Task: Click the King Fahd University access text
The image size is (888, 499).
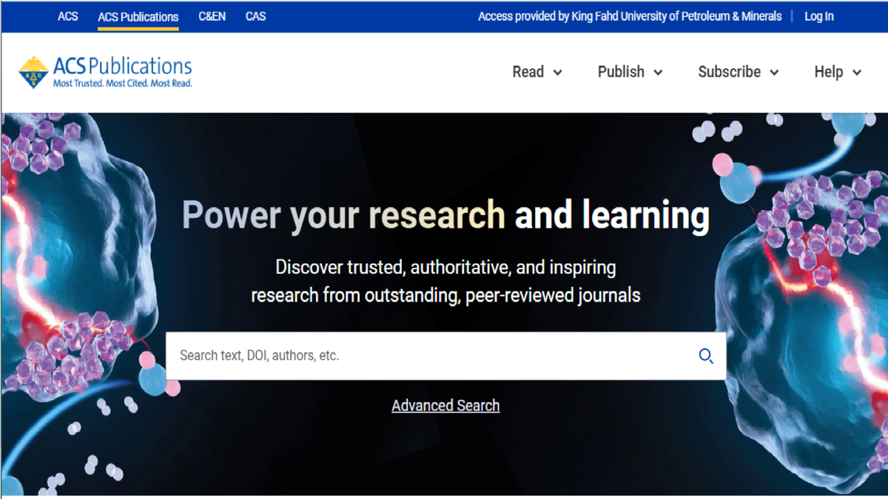Action: 630,16
